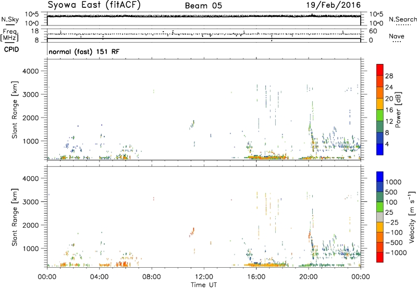The height and width of the screenshot is (288, 417).
Task: Click the "Syowa East (fitACF)" plot title
Action: (x=94, y=5)
